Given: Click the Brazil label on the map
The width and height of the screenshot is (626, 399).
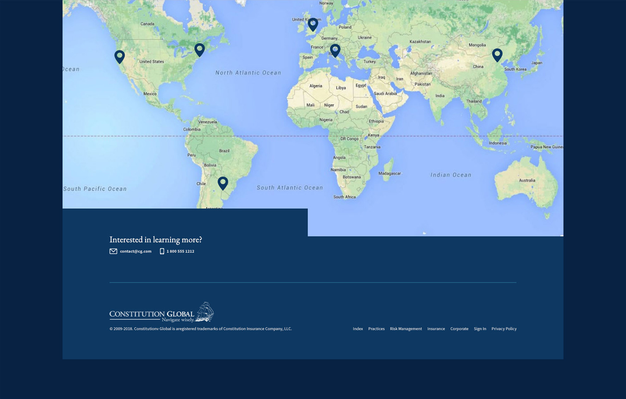Looking at the screenshot, I should [224, 151].
